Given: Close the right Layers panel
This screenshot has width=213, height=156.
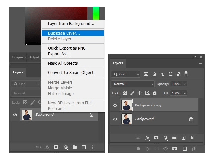Looking at the screenshot, I should tap(201, 57).
